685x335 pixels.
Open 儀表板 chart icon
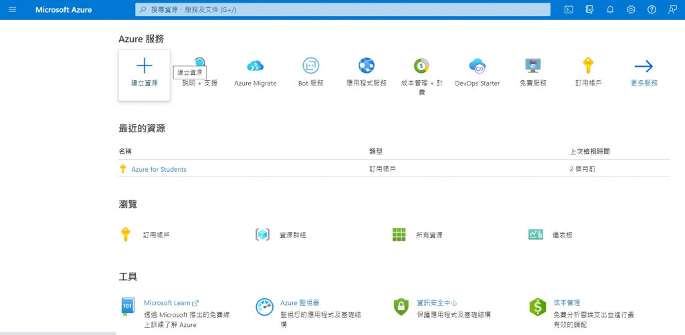[536, 235]
